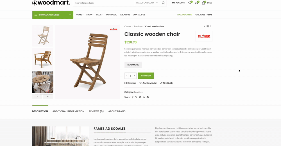Select the armchair thumbnail image
The image size is (281, 146).
pos(43,59)
